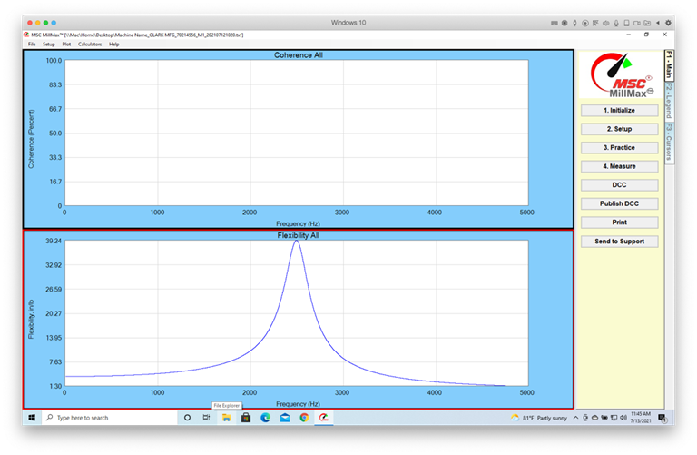Image resolution: width=697 pixels, height=455 pixels.
Task: Click the DCC button
Action: [619, 185]
